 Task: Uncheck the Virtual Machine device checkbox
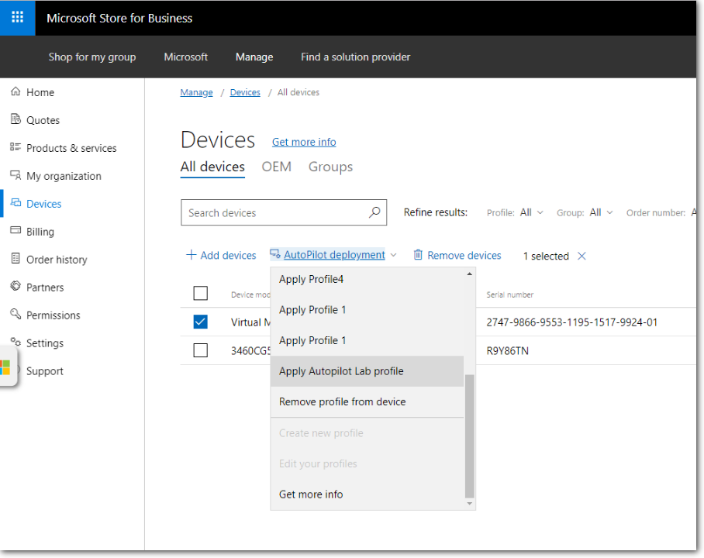click(201, 322)
